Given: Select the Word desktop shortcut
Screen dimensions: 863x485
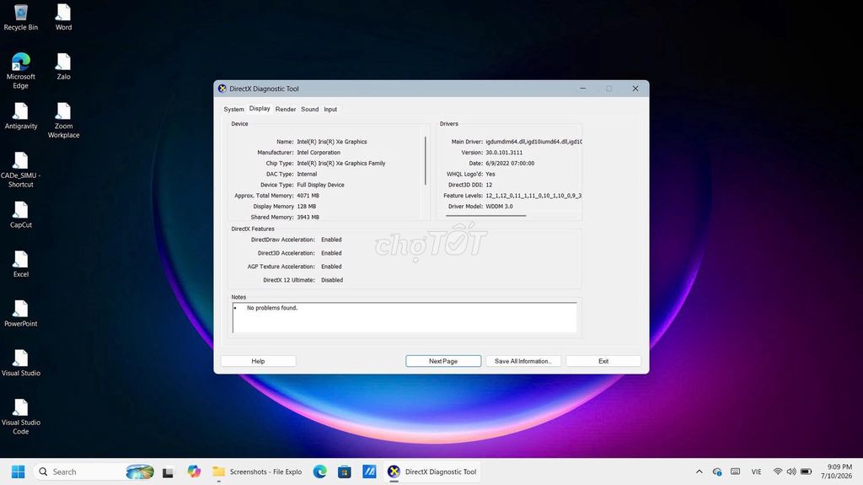Looking at the screenshot, I should [63, 17].
